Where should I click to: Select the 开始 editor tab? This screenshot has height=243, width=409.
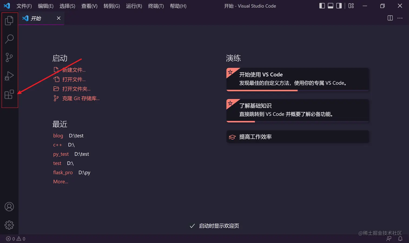click(41, 18)
